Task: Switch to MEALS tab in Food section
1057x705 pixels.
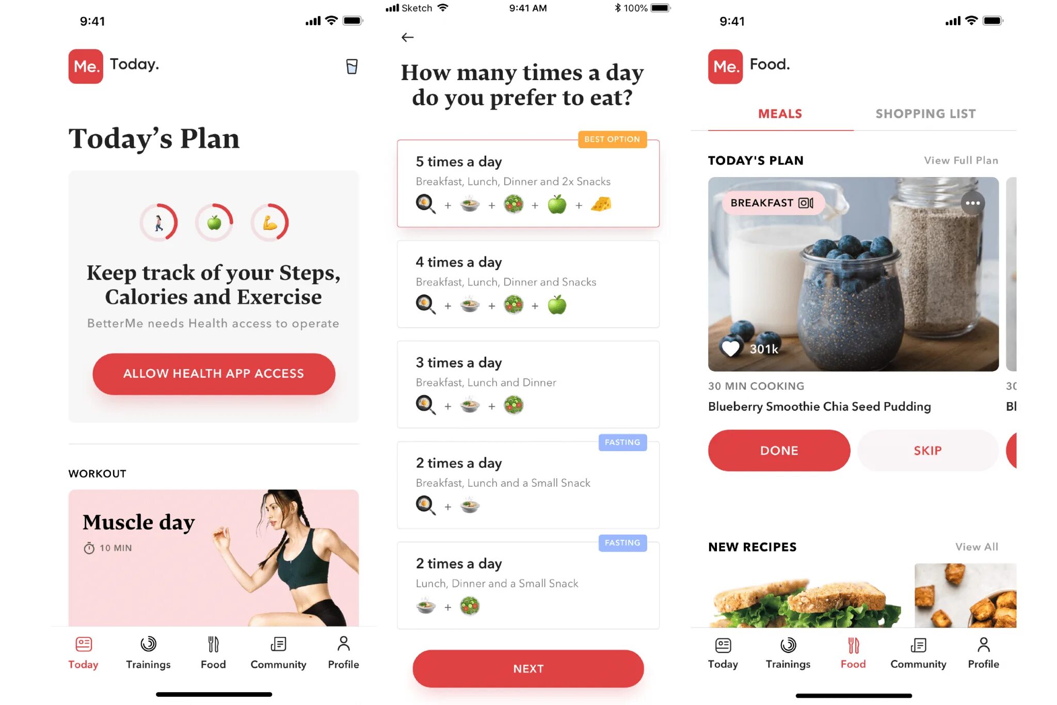Action: pos(780,114)
